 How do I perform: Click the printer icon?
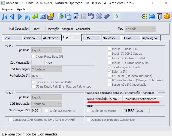[x=152, y=17]
